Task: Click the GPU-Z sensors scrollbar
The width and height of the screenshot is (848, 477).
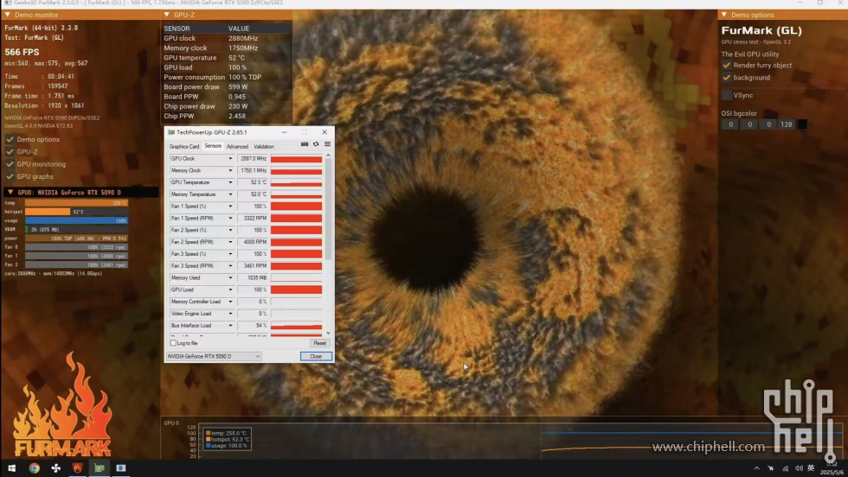Action: point(328,211)
